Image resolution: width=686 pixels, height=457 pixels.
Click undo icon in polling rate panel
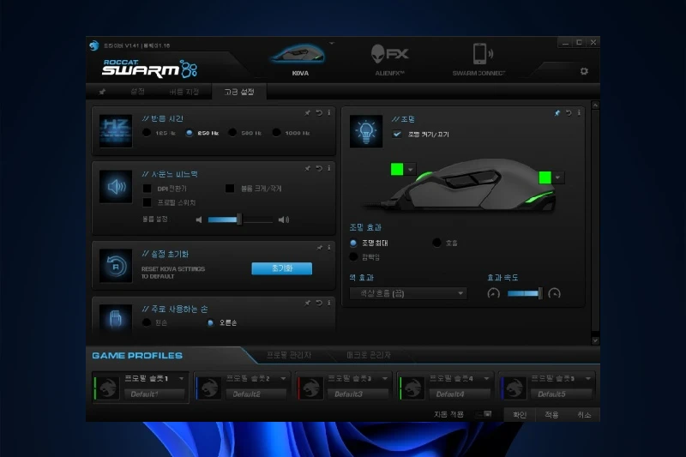(x=319, y=112)
